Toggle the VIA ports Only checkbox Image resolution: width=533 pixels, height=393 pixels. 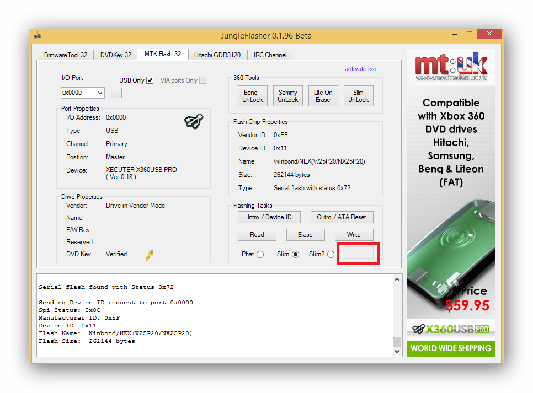coord(203,80)
